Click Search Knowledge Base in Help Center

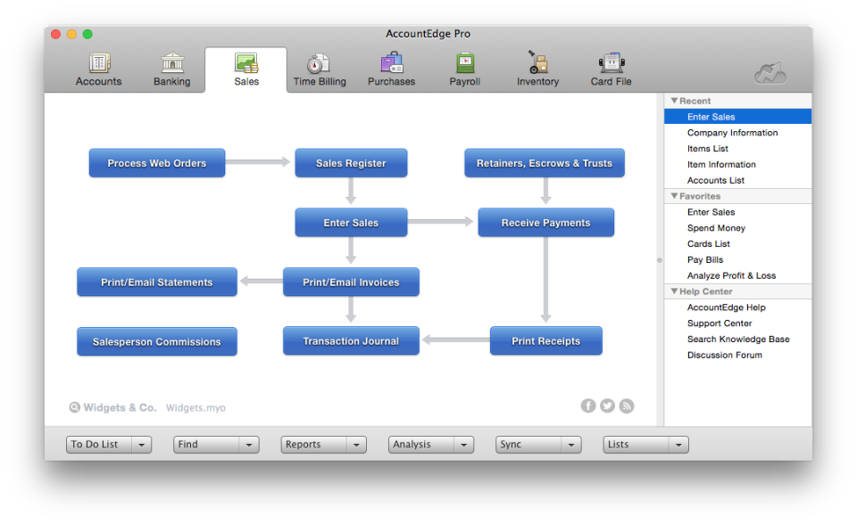pos(738,339)
